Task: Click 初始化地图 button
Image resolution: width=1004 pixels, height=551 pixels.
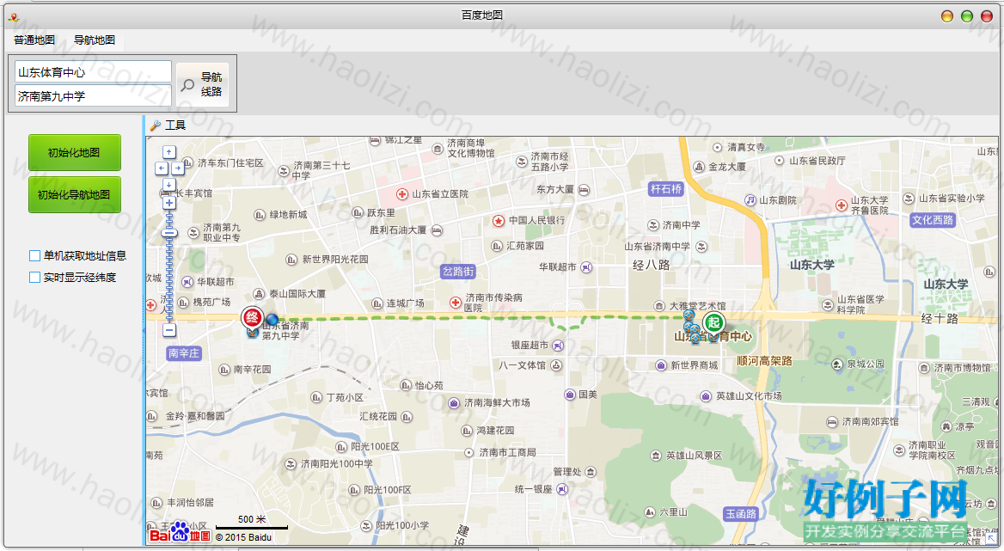Action: tap(74, 152)
